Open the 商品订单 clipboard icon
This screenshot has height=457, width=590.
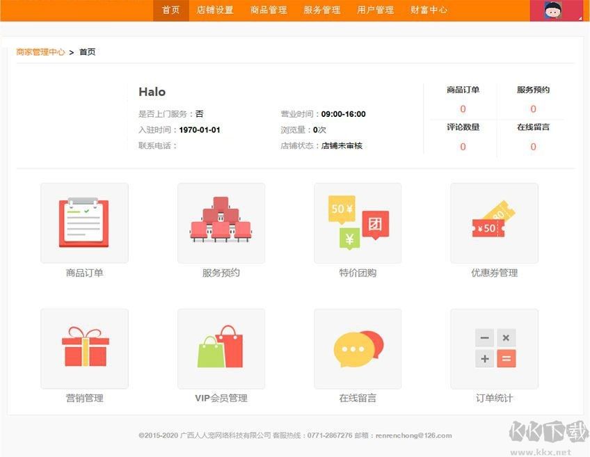(x=84, y=223)
